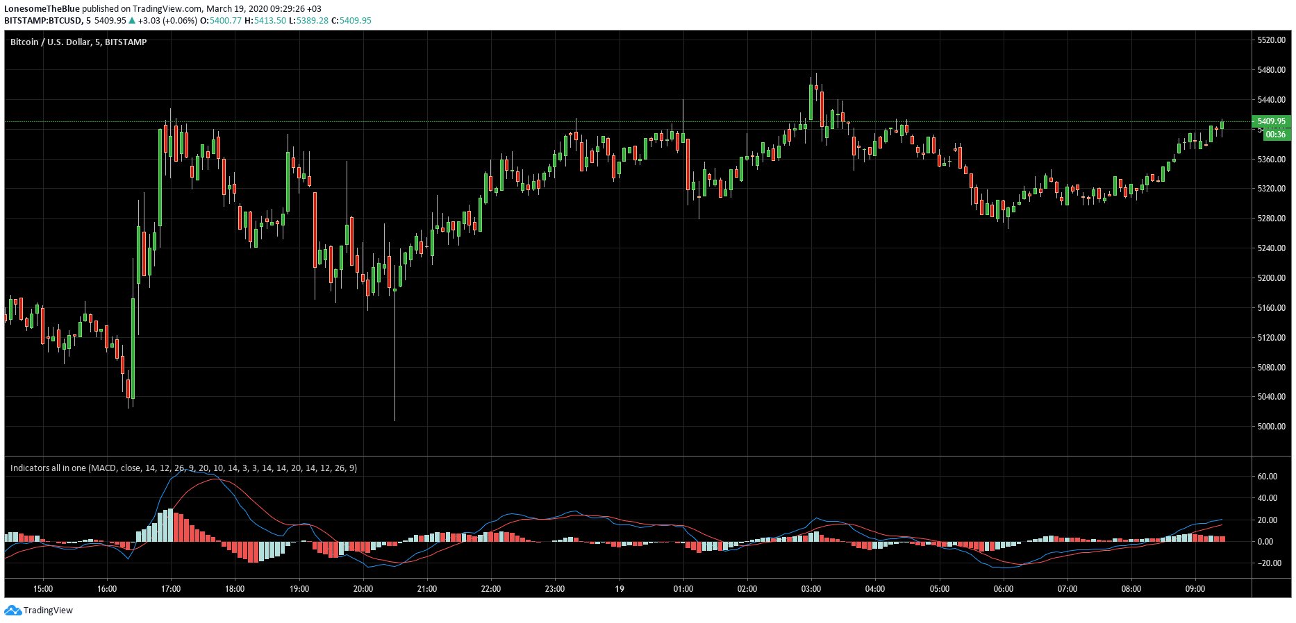
Task: Click the −20.00 indicator axis label
Action: (x=1270, y=563)
